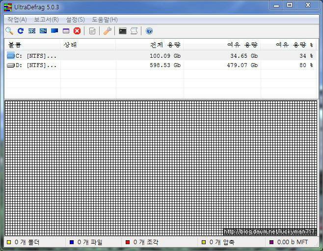Start defragmentation with the scattered blocks icon

[32, 31]
